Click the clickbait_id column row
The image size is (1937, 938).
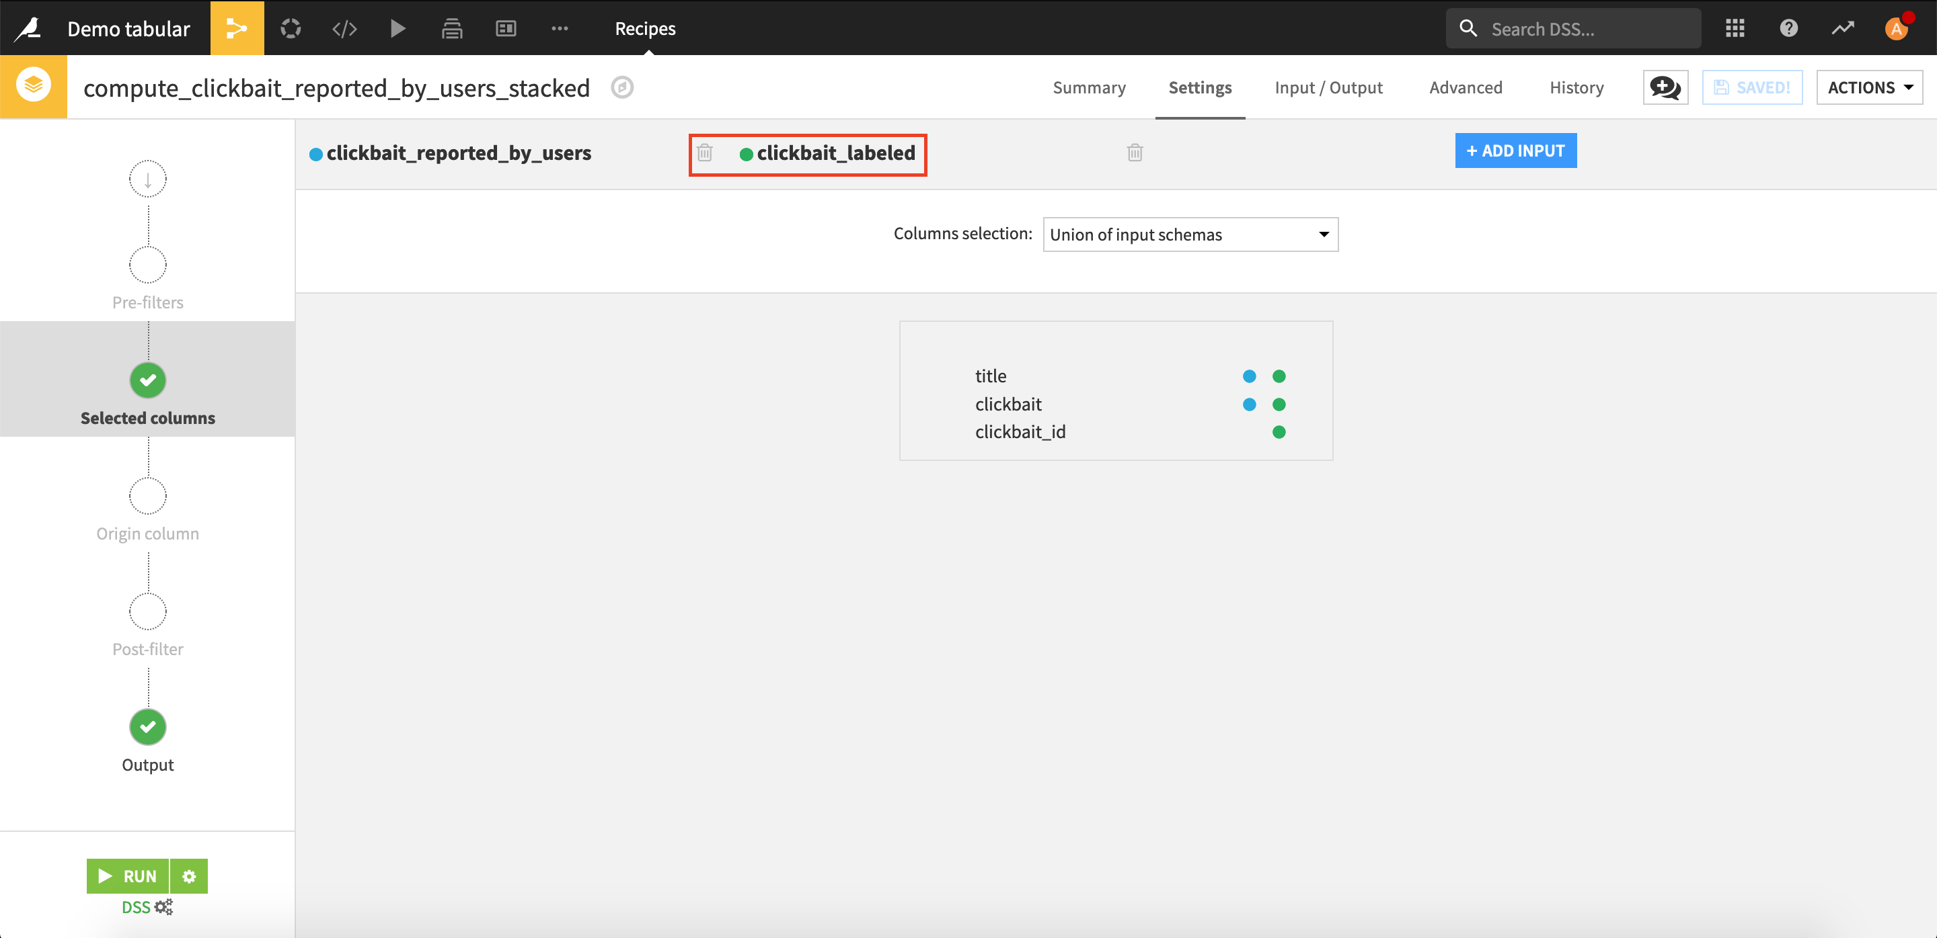(1116, 432)
